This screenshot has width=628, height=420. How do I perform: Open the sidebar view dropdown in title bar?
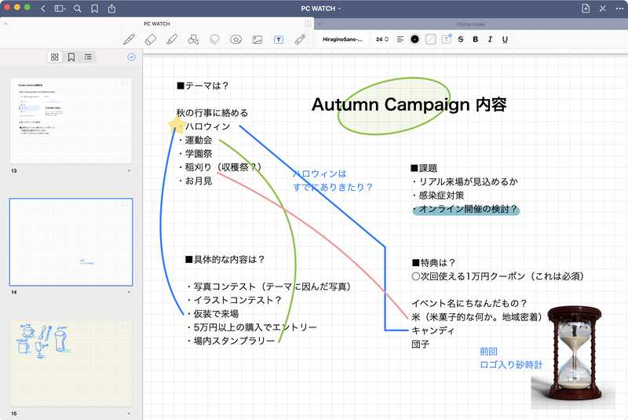(60, 9)
